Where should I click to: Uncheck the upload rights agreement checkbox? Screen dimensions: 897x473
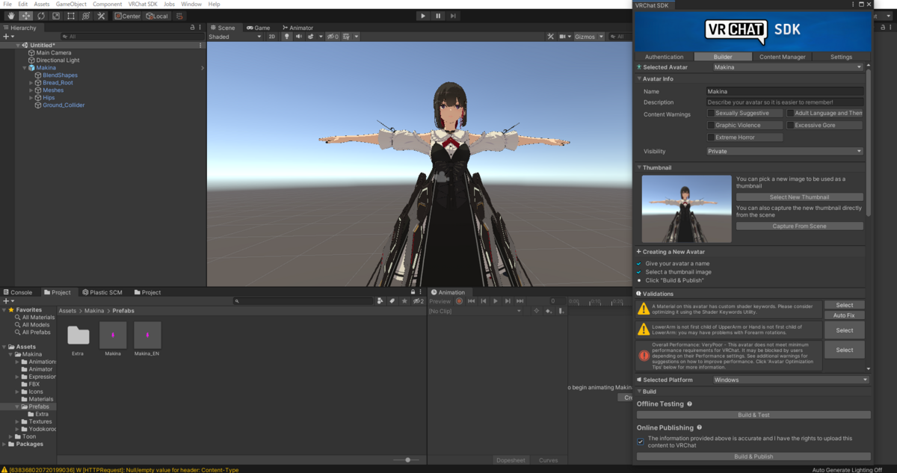tap(641, 442)
